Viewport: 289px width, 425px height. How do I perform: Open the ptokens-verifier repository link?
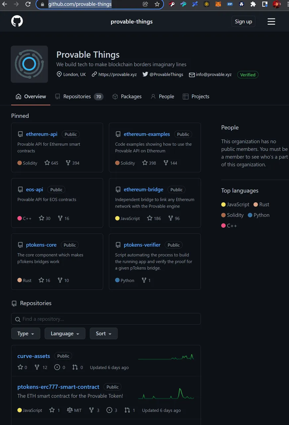point(142,245)
